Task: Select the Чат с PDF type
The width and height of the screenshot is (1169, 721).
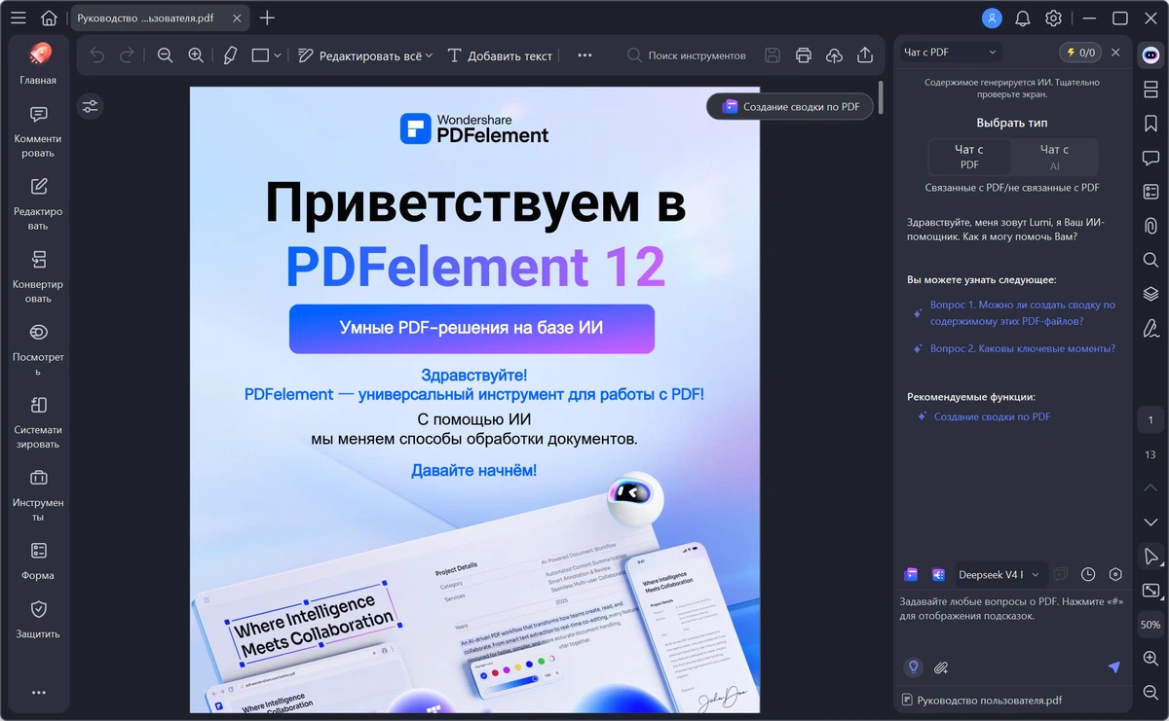Action: (969, 157)
